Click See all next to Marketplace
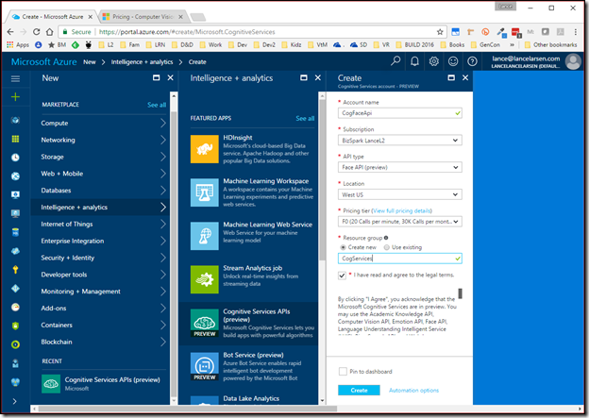589x418 pixels. point(157,105)
